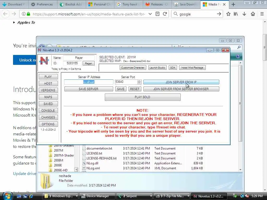Open the reshade folder thumbnail icon
267x200 pixels.
[46, 181]
